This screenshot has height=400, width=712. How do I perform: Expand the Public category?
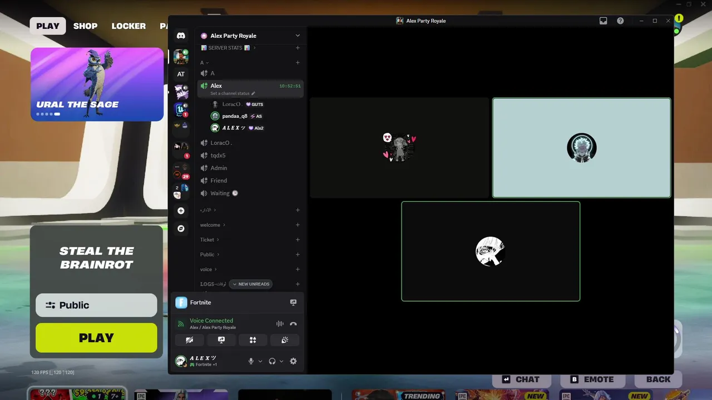[209, 254]
